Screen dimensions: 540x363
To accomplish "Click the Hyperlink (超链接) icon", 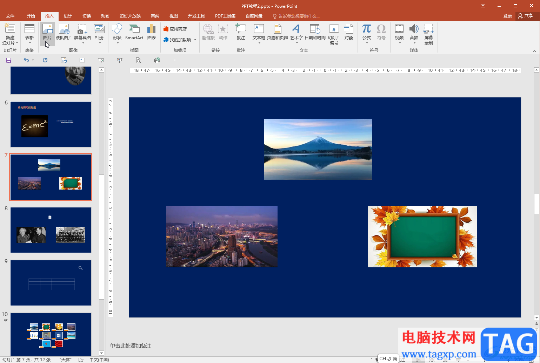I will 208,29.
